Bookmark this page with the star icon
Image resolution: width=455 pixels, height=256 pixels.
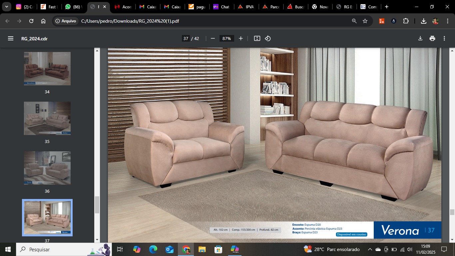pos(365,21)
